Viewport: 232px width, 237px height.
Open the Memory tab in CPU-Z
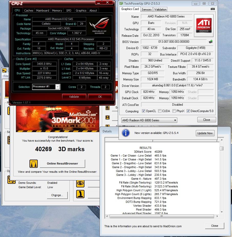[x=57, y=11]
